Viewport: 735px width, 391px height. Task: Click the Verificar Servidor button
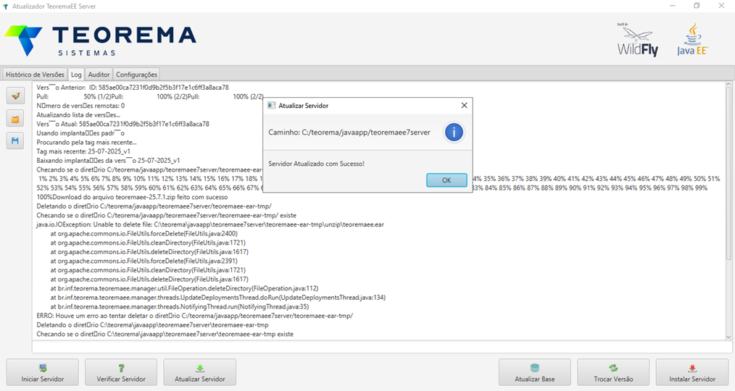(x=121, y=373)
